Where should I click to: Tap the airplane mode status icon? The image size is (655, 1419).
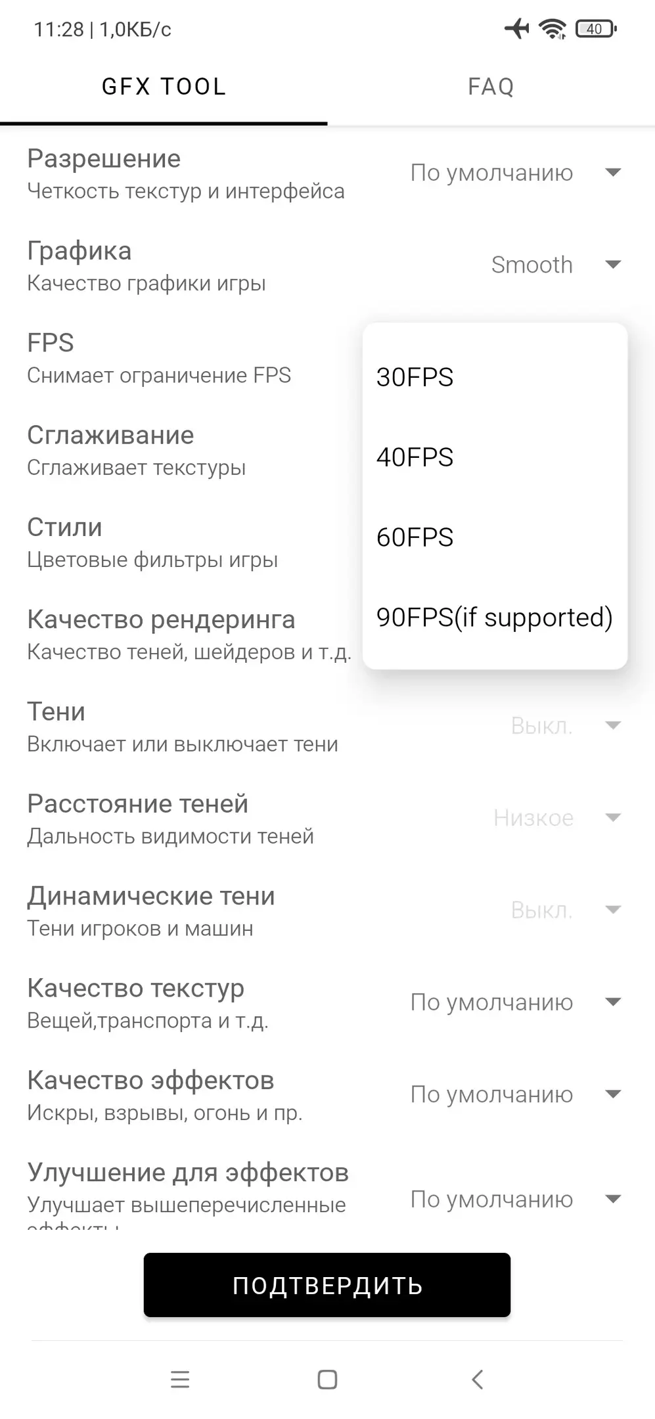(517, 29)
